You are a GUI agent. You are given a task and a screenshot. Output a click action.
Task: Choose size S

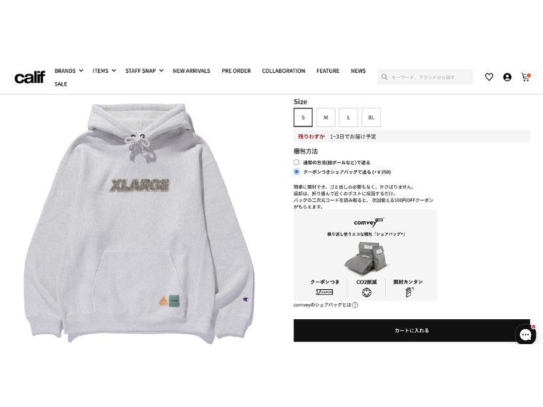303,117
